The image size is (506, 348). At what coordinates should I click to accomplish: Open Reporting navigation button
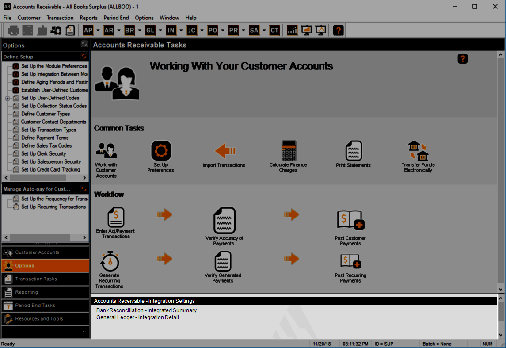pos(45,292)
